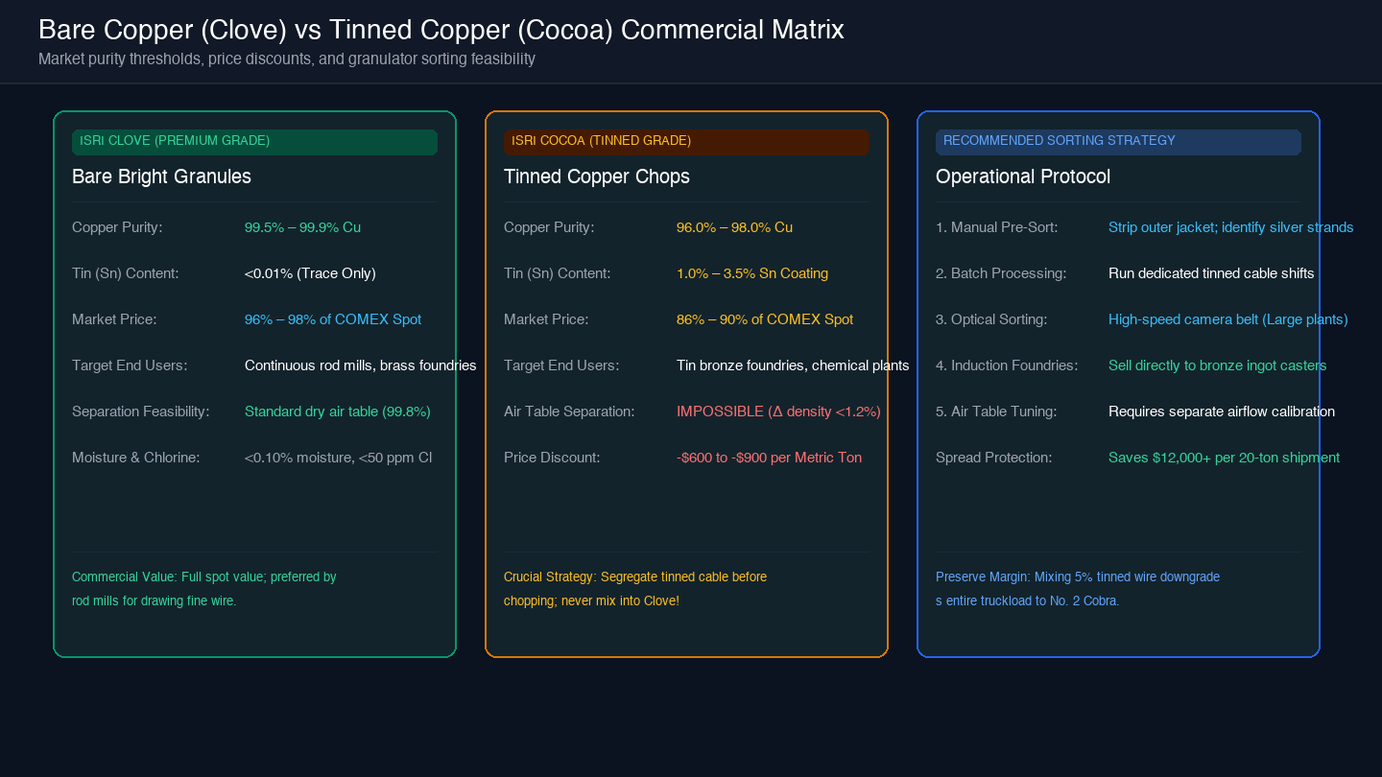Select '-$600 to -$900 per Metric Ton'
Image resolution: width=1382 pixels, height=777 pixels.
pyautogui.click(x=769, y=458)
